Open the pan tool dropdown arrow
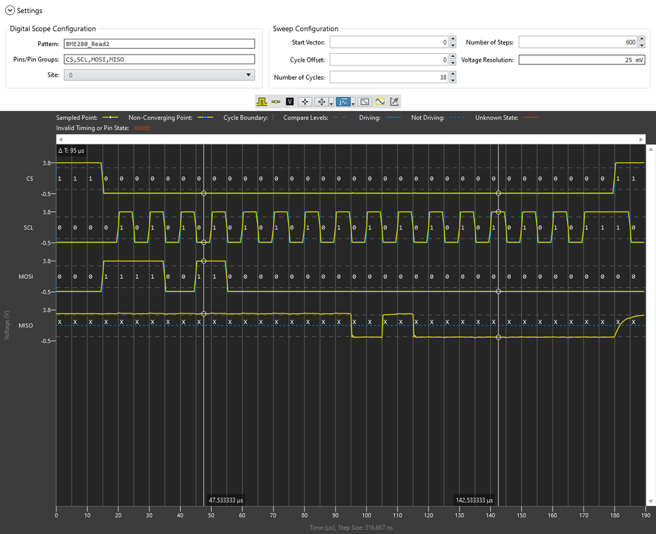Viewport: 656px width, 534px height. [332, 103]
